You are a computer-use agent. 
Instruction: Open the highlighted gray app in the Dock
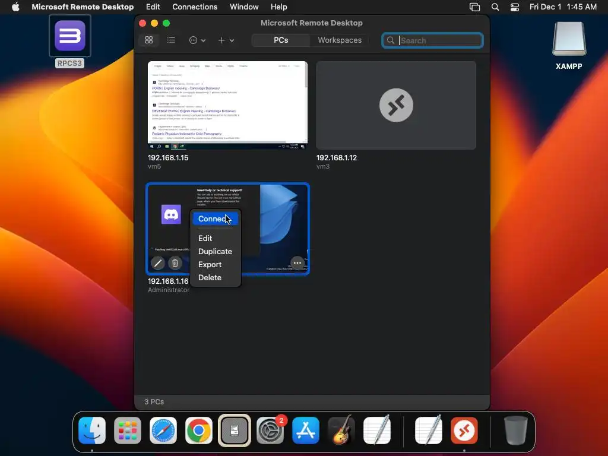click(x=234, y=430)
